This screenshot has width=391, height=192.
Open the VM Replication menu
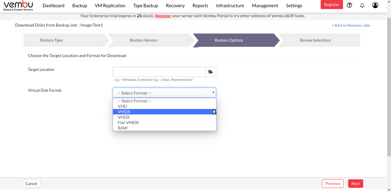(x=110, y=5)
